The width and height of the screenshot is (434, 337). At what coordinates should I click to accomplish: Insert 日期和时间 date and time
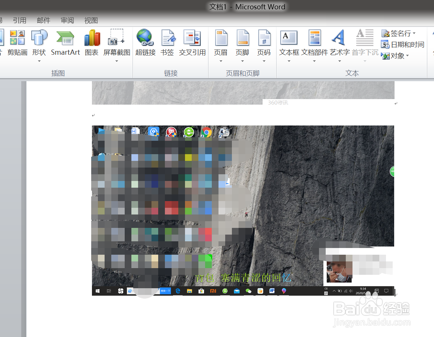tap(402, 45)
